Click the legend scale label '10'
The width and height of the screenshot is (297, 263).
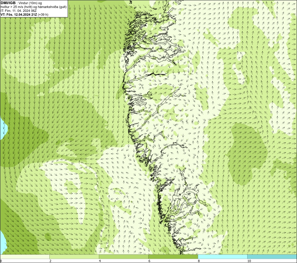(x=249, y=261)
